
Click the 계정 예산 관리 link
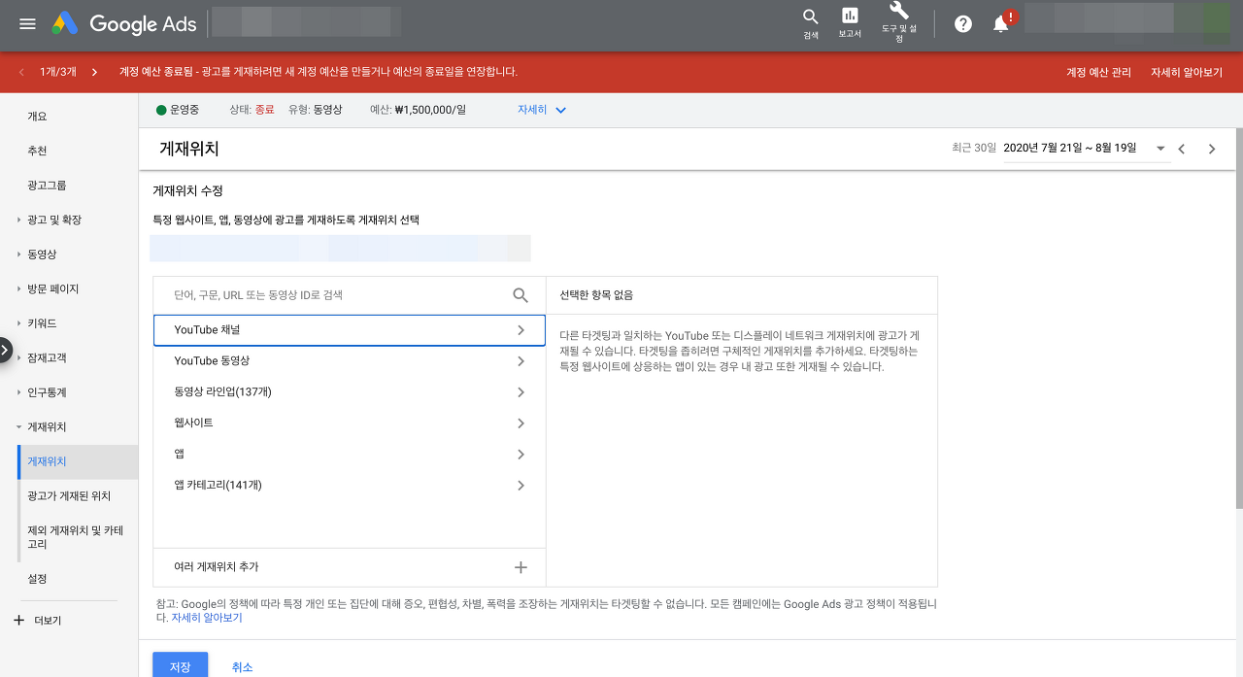tap(1098, 72)
